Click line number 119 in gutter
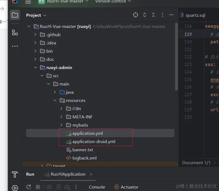Viewport: 219px width, 191px height. (188, 34)
